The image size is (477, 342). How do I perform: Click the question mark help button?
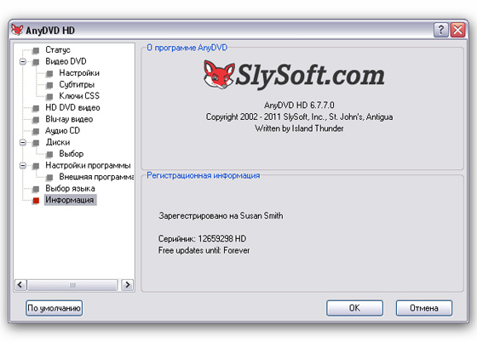(441, 30)
